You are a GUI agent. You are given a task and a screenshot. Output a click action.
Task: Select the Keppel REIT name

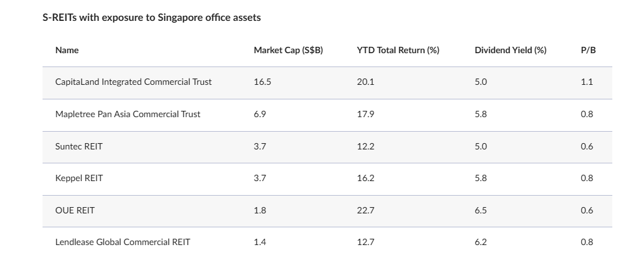[79, 179]
